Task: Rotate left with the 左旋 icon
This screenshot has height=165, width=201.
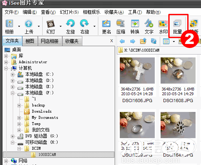Action: click(x=70, y=27)
